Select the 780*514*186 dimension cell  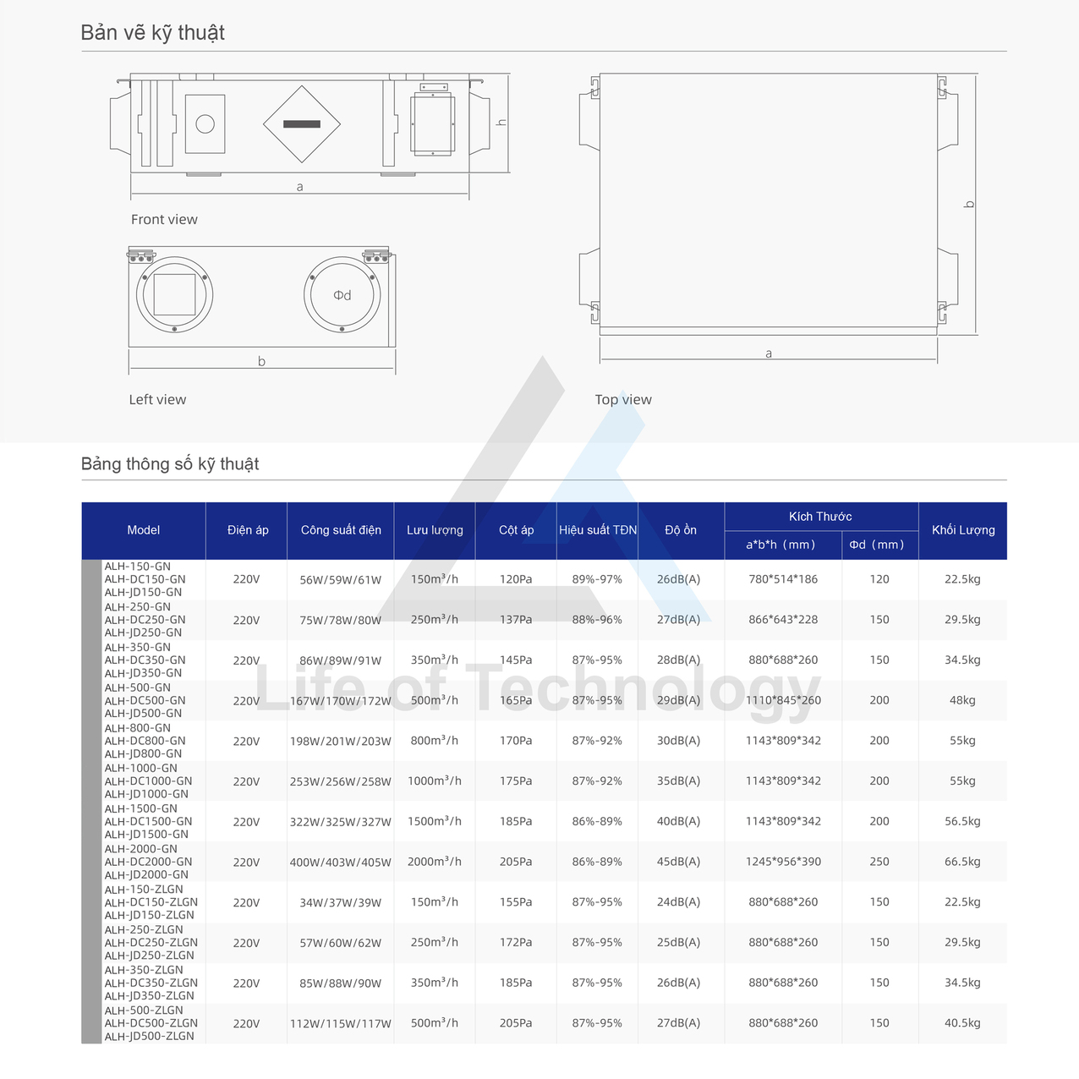(x=783, y=579)
